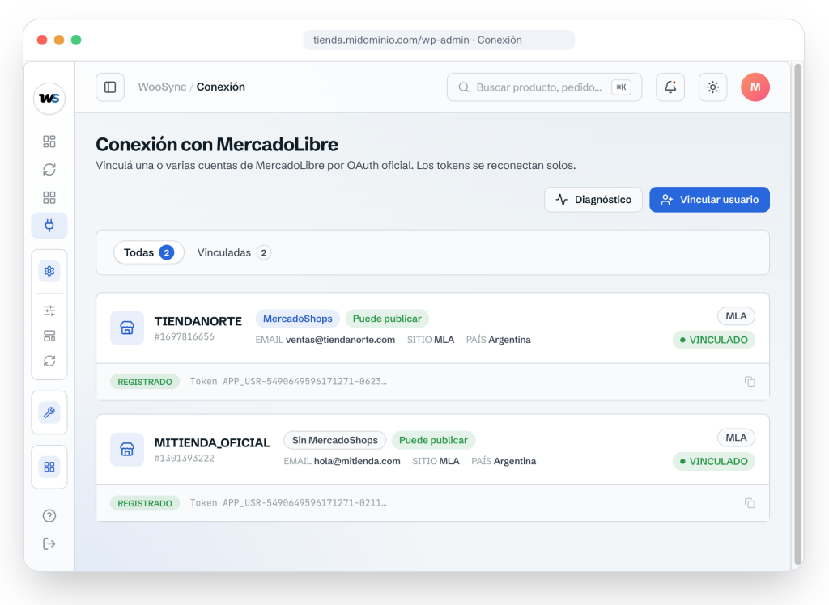
Task: Focus the Buscar producto search field
Action: click(545, 87)
